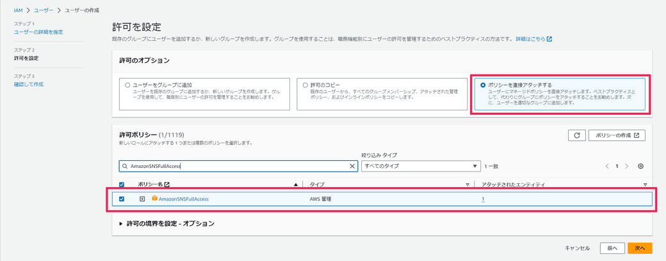Click external link icon beside ポリシー名 header

167,184
